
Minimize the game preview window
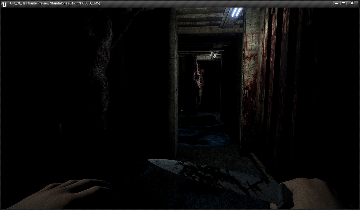pos(336,3)
